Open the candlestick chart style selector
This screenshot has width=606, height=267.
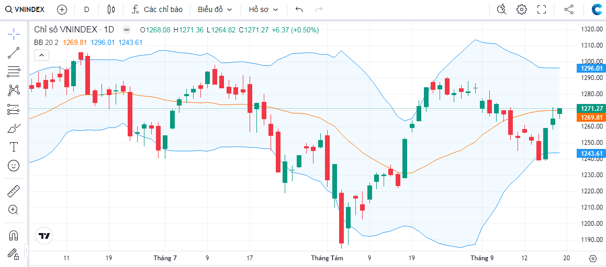point(111,9)
